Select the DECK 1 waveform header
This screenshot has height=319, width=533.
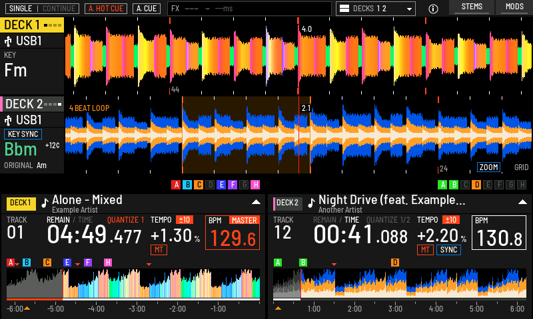[x=32, y=25]
